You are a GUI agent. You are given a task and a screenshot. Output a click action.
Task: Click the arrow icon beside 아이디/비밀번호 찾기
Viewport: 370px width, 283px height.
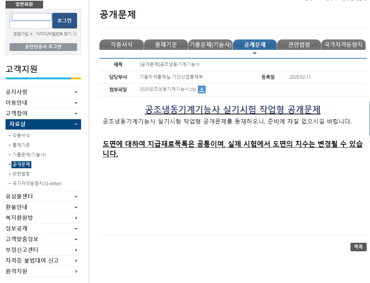pos(75,34)
